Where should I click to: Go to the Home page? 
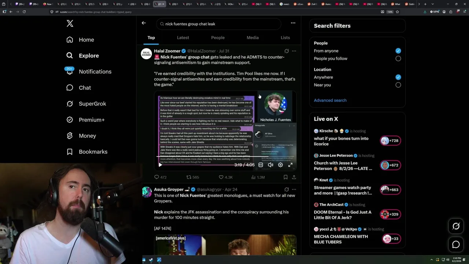(80, 40)
